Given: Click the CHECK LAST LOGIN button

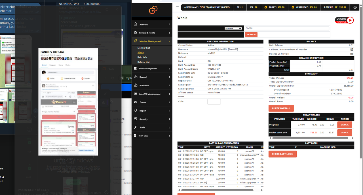Looking at the screenshot, I should tap(282, 154).
